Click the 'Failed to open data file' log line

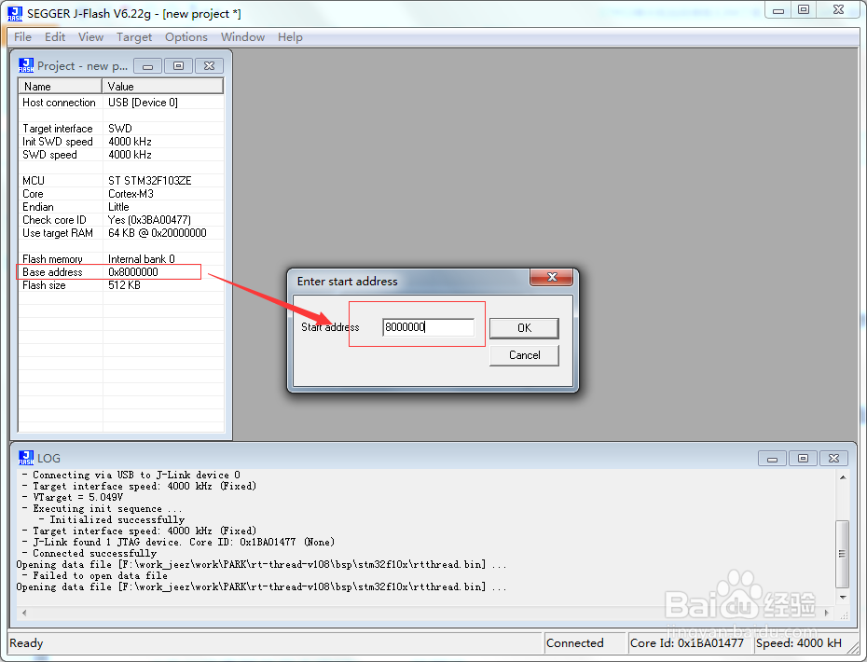(x=96, y=575)
